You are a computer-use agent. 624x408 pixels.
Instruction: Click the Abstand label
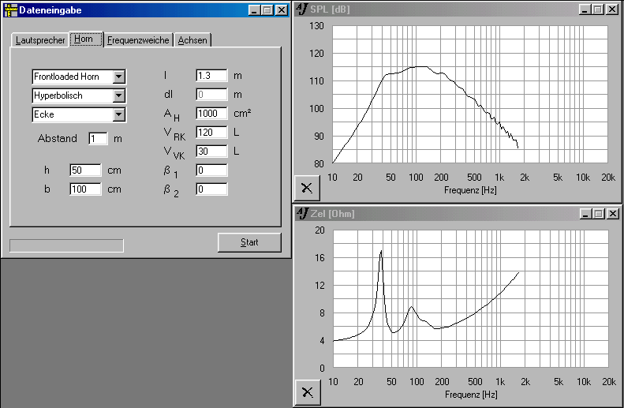(x=58, y=139)
